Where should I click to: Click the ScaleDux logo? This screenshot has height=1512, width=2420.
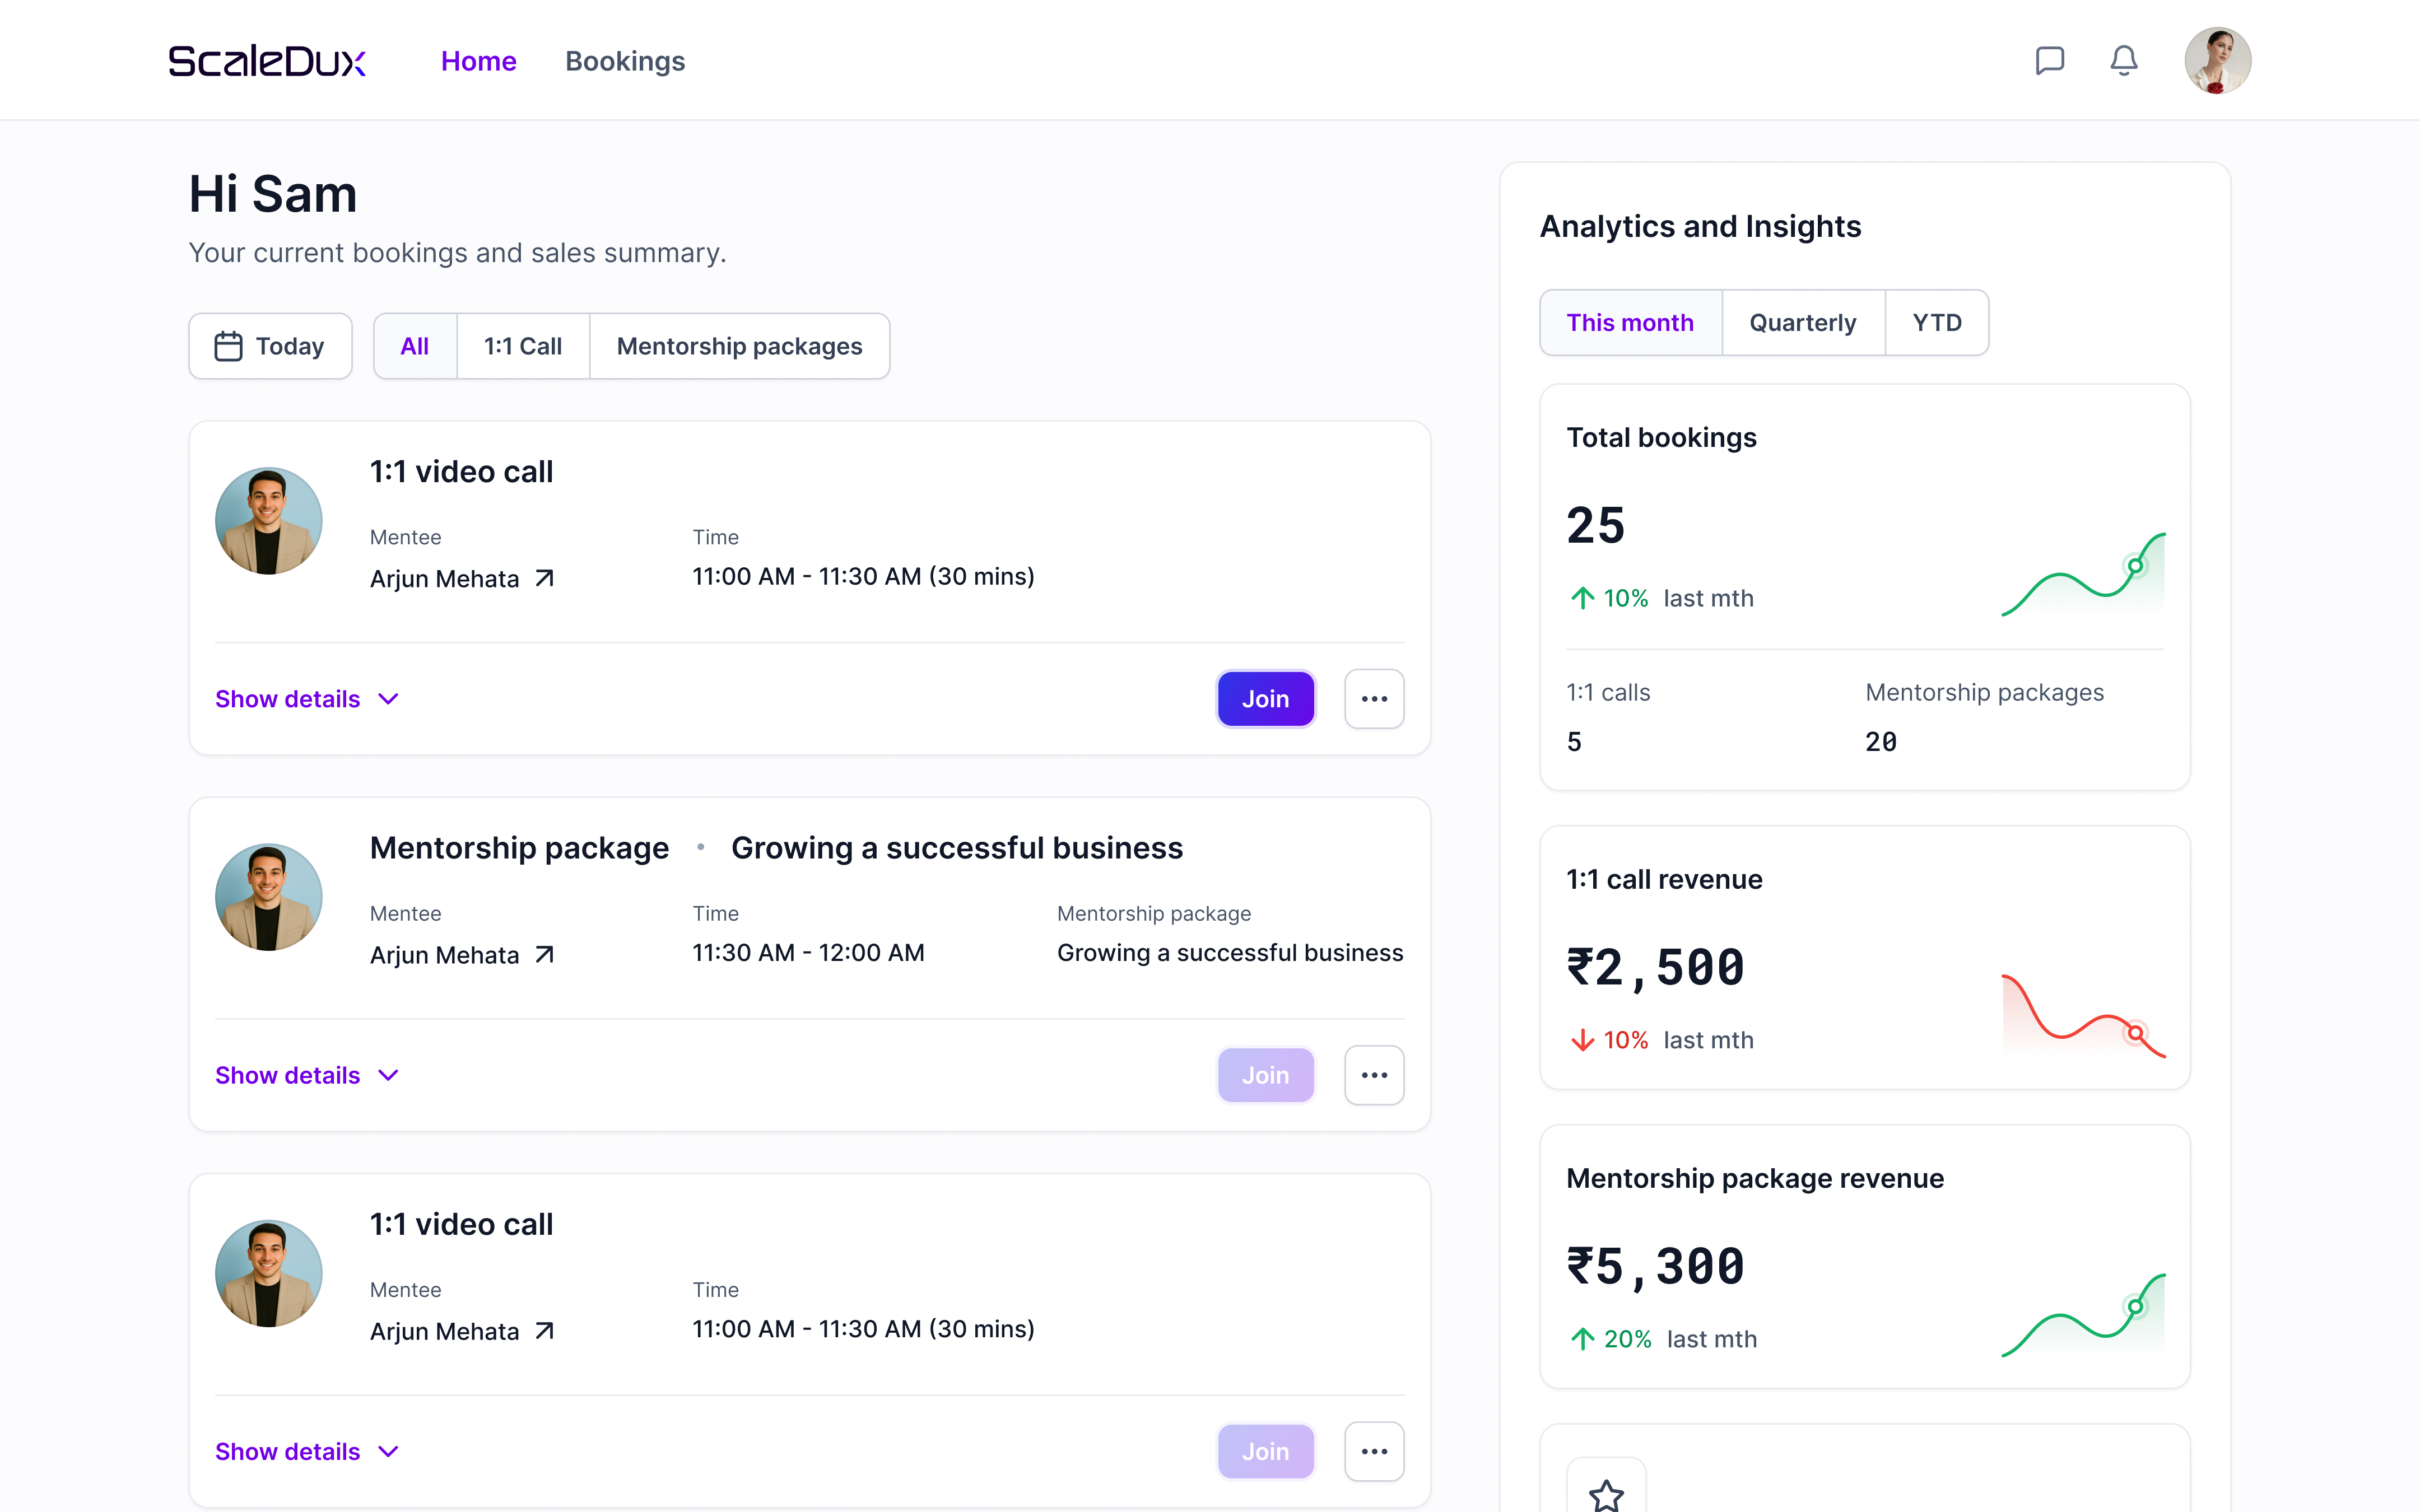click(x=267, y=61)
